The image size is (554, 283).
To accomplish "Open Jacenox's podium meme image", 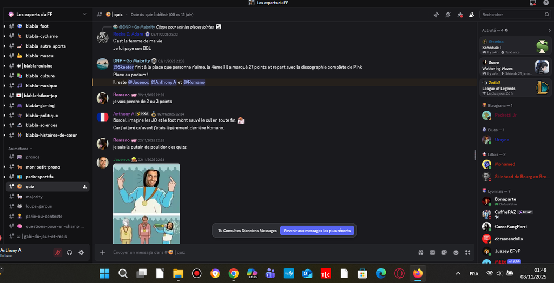I will (146, 203).
